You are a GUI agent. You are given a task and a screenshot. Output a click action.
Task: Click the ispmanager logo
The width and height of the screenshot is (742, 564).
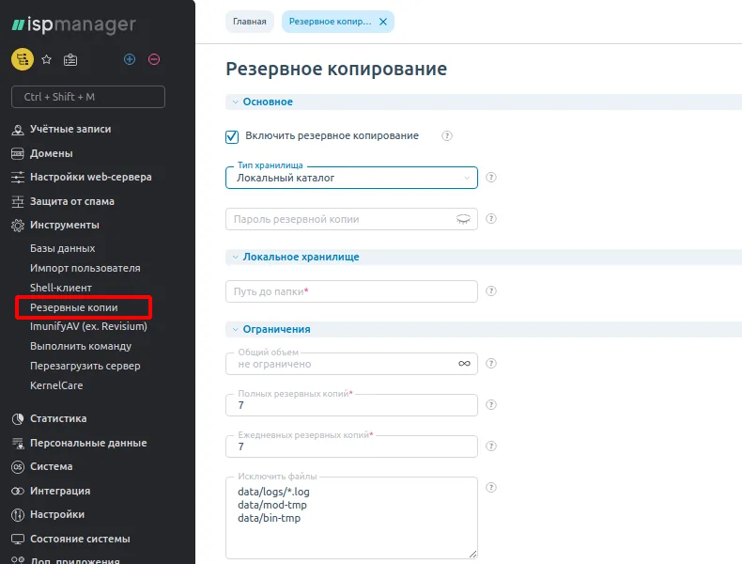[x=74, y=24]
